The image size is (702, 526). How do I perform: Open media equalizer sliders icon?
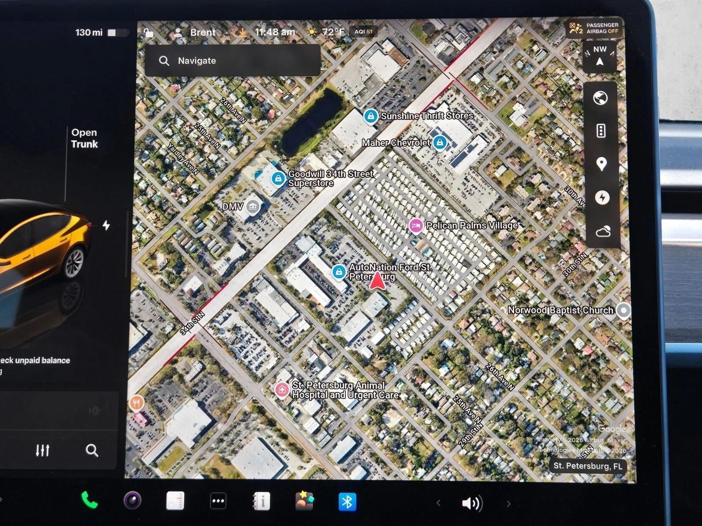(x=43, y=450)
